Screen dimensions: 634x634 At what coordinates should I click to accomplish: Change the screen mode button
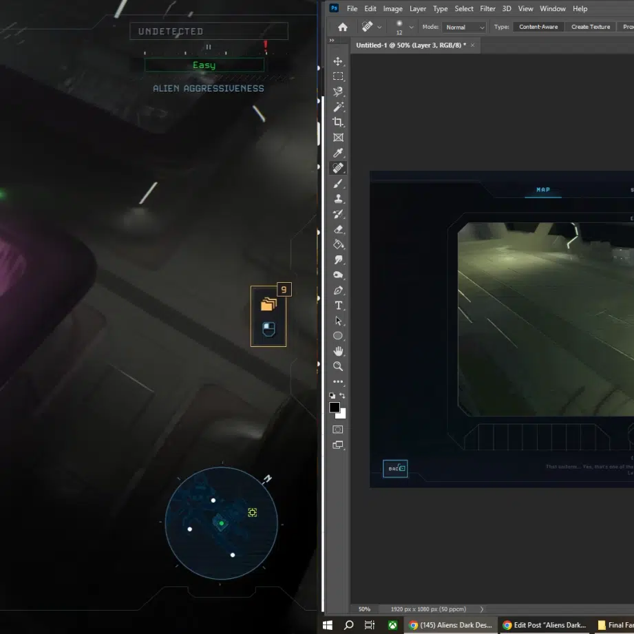click(337, 445)
